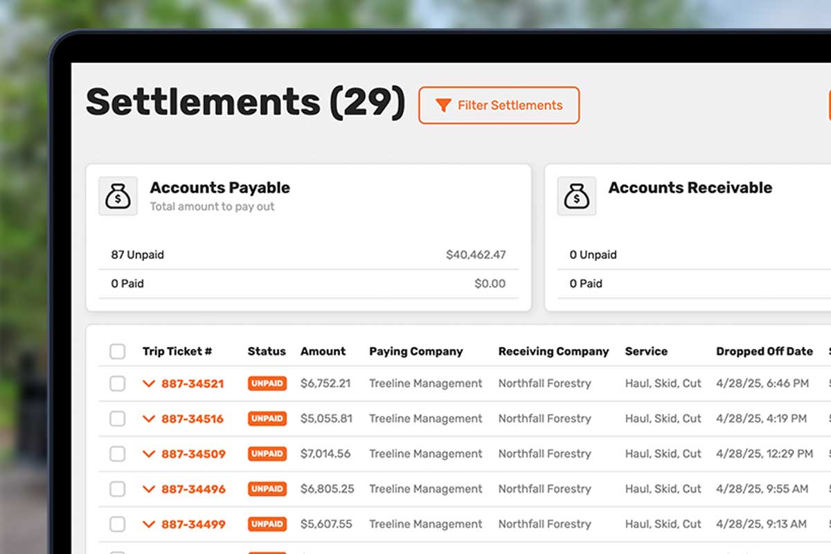Click the Accounts Receivable card title

tap(690, 188)
